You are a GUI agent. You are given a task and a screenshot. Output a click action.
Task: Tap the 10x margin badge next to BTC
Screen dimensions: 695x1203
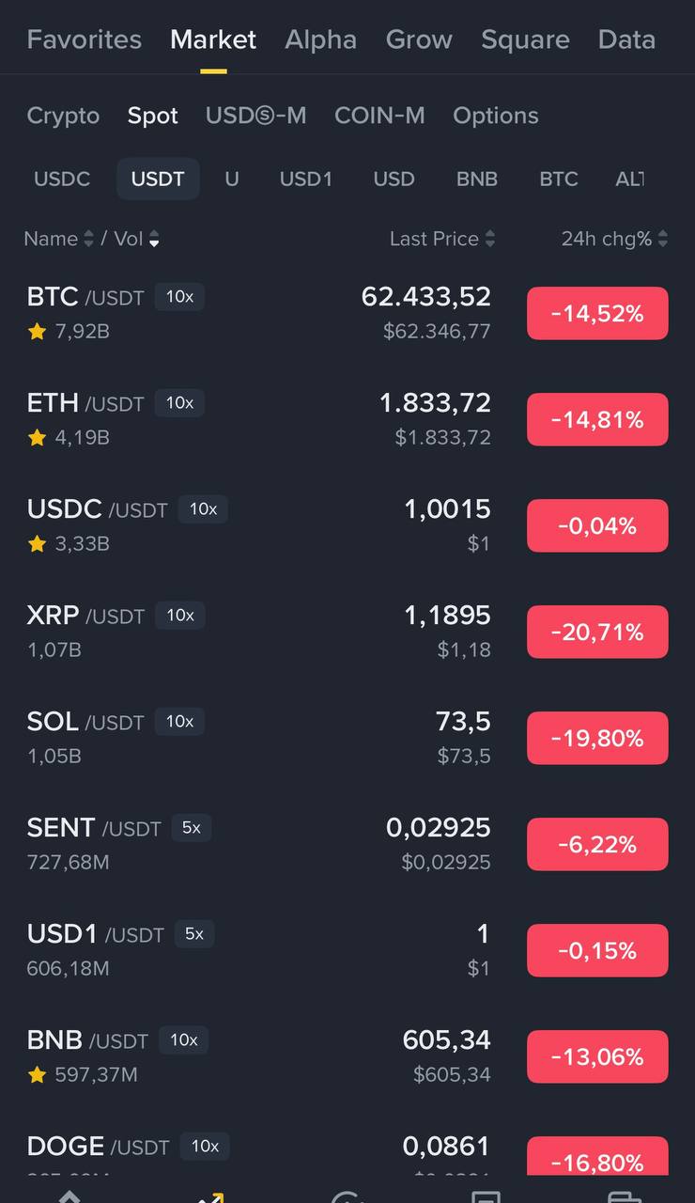179,297
